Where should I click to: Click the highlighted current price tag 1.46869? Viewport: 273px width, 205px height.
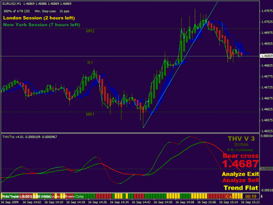click(266, 56)
